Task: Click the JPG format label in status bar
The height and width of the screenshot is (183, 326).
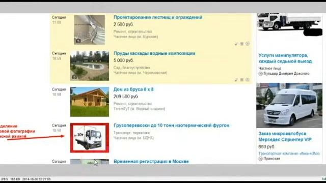Action: click(x=5, y=179)
